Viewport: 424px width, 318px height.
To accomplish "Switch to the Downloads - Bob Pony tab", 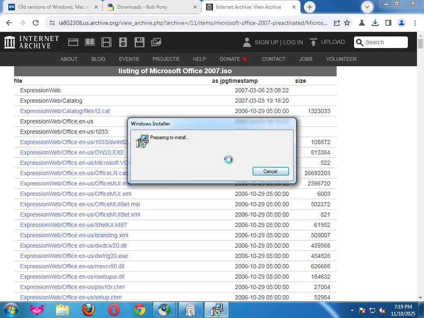I will [x=152, y=7].
